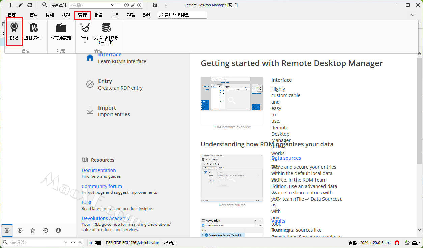The height and width of the screenshot is (248, 423).
Task: Open the Blog link
Action: tap(86, 202)
